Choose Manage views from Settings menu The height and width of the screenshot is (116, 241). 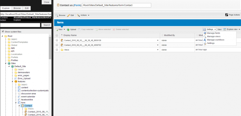(x=214, y=36)
